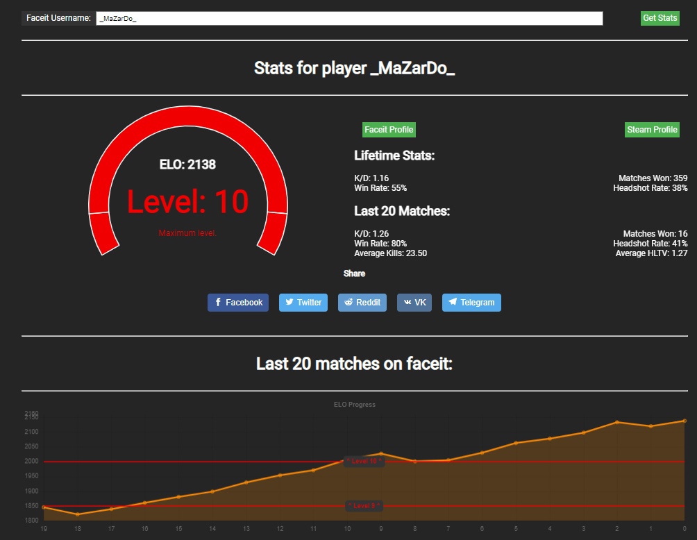697x540 pixels.
Task: Click the Telegram paper plane icon
Action: 453,302
